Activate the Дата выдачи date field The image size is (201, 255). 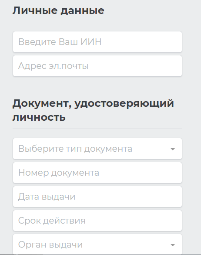coord(97,197)
